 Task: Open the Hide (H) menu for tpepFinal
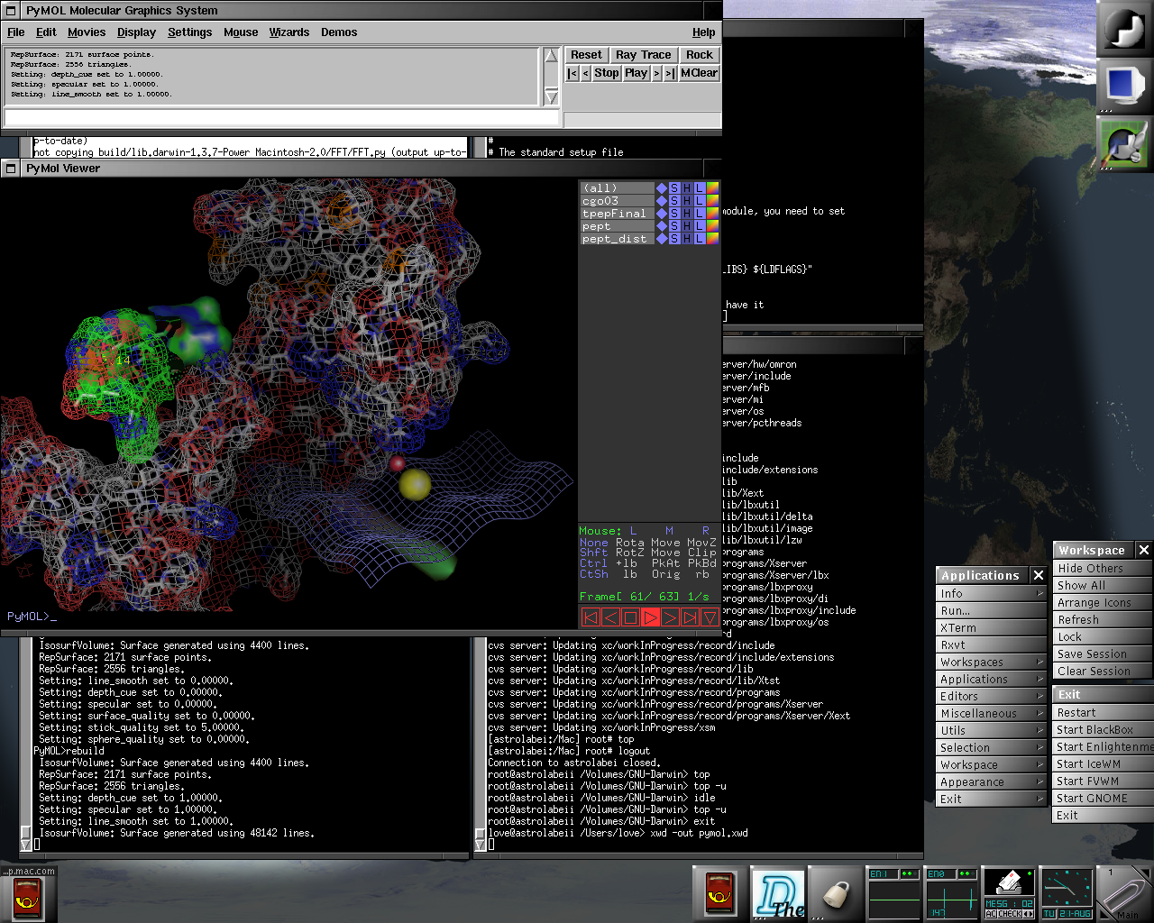click(687, 214)
